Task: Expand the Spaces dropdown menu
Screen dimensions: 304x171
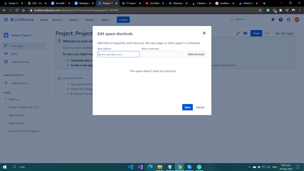Action: [75, 20]
